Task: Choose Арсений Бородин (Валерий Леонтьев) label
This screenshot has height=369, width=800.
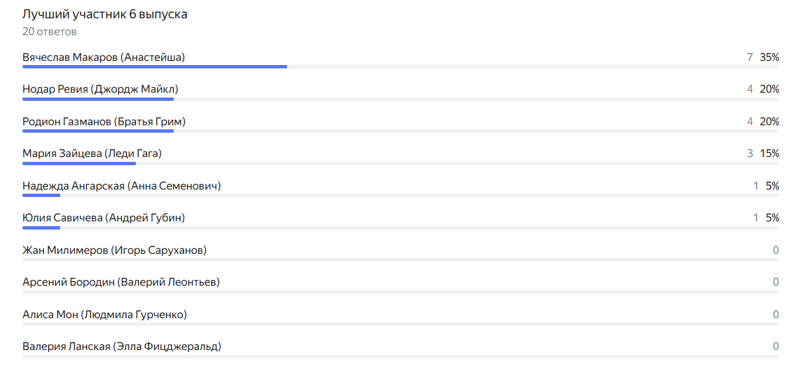Action: (x=121, y=282)
